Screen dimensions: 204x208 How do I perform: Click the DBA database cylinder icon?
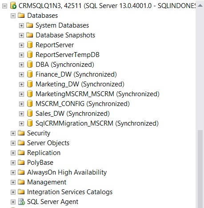pos(30,65)
